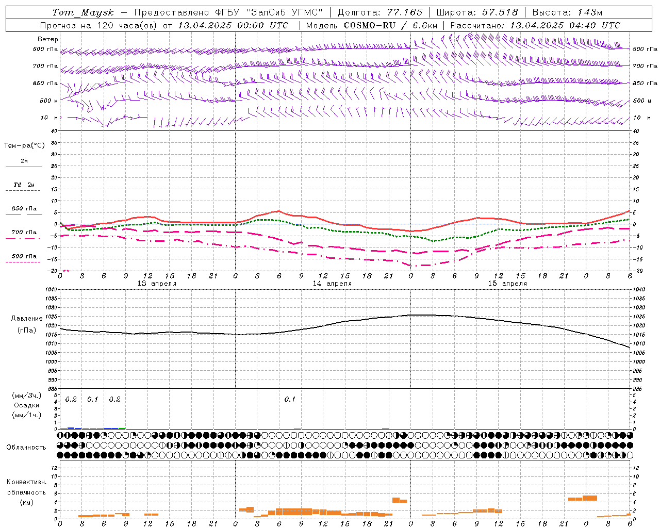Click the '14 апреля' date label
660x528 pixels.
tap(332, 284)
